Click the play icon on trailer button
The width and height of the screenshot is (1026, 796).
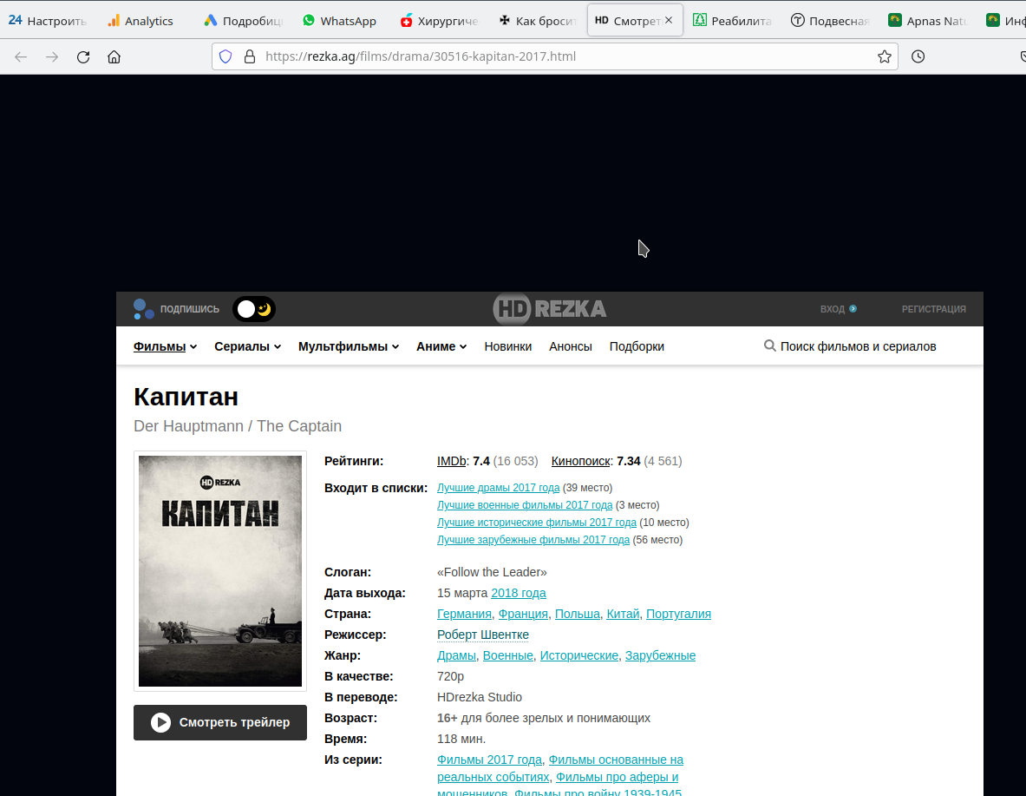point(161,722)
